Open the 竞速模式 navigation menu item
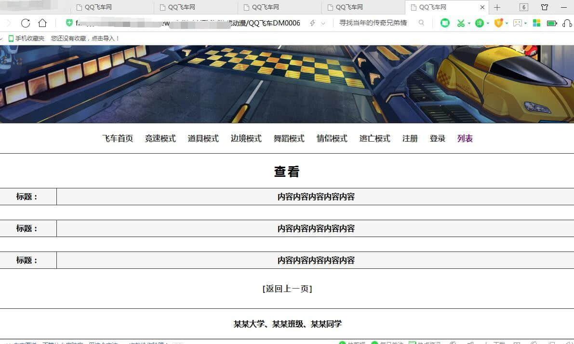This screenshot has height=344, width=574. [x=160, y=139]
